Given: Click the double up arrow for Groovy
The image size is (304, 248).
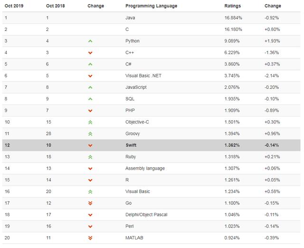Looking at the screenshot, I should [x=90, y=134].
